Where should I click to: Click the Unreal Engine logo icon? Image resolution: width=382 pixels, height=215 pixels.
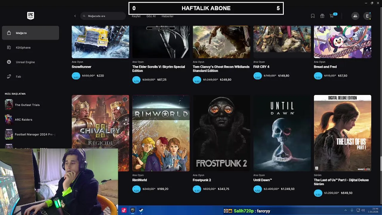click(x=9, y=62)
